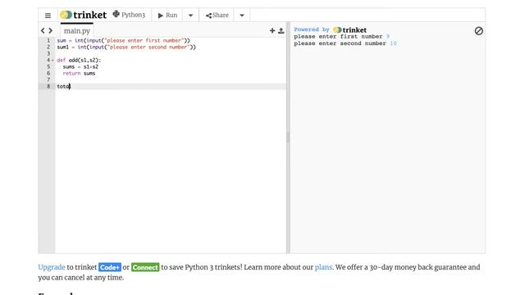Open the Share button

point(217,15)
